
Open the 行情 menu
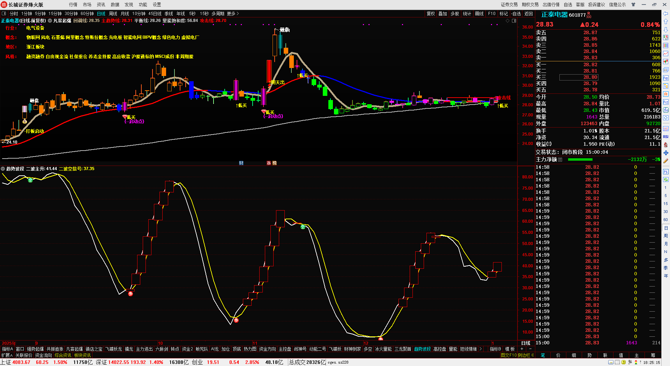(x=73, y=5)
